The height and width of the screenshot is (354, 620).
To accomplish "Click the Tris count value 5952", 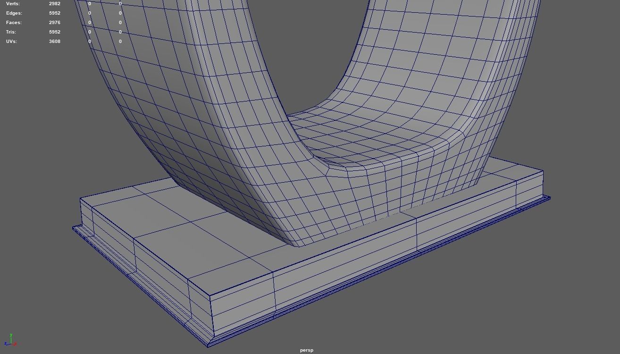I will click(x=55, y=32).
